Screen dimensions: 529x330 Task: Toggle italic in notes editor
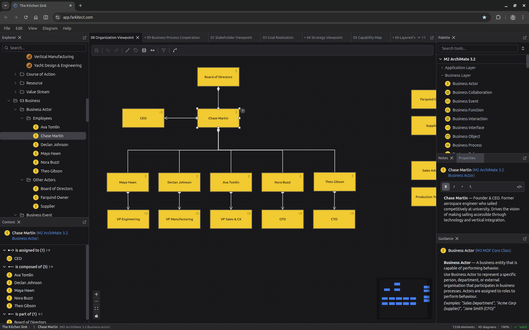click(454, 187)
